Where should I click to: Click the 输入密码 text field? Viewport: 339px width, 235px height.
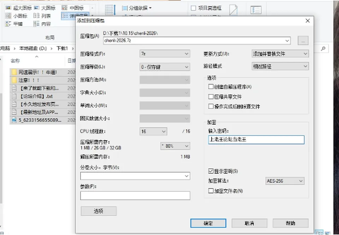256,140
